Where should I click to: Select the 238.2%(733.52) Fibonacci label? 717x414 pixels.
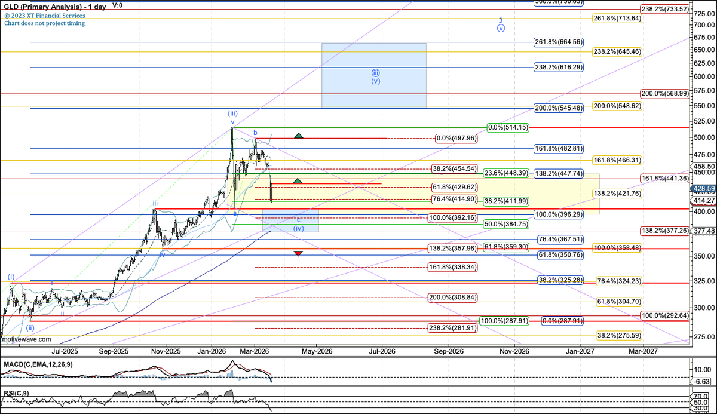664,9
